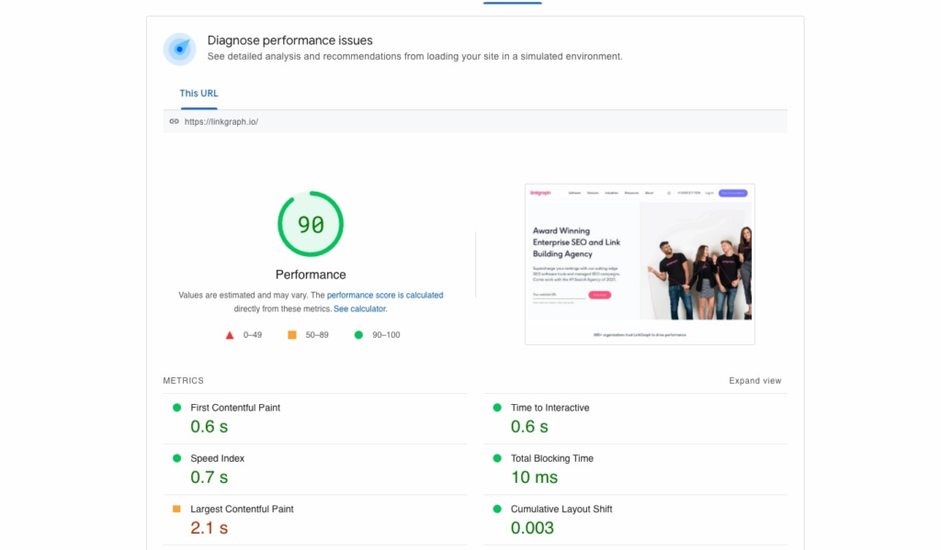Screen dimensions: 941x550
Task: Click the METRICS section heading
Action: coord(183,381)
